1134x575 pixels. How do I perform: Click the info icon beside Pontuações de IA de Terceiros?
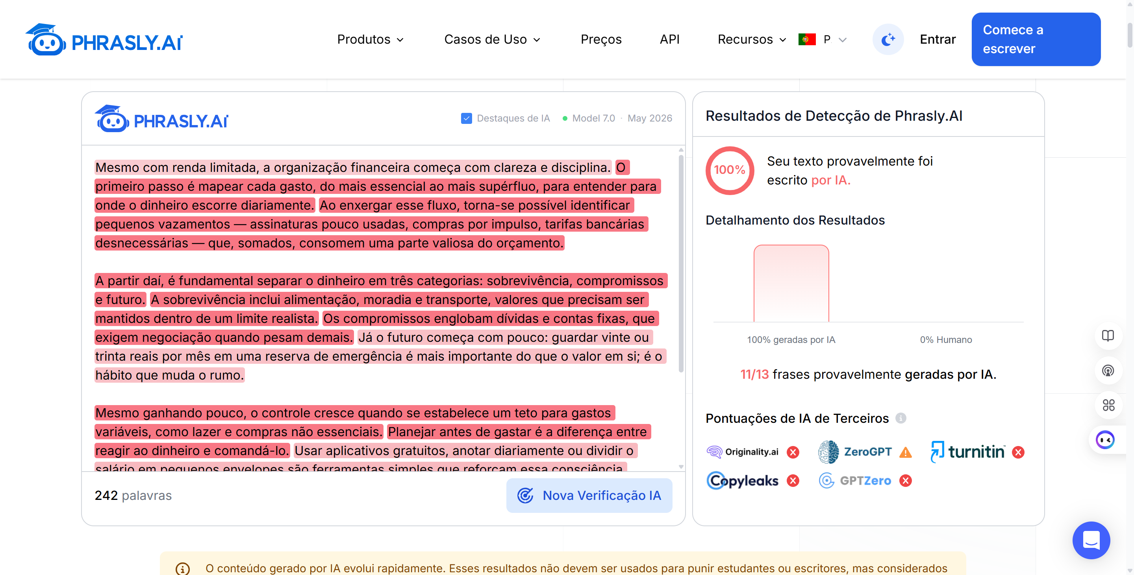[901, 418]
